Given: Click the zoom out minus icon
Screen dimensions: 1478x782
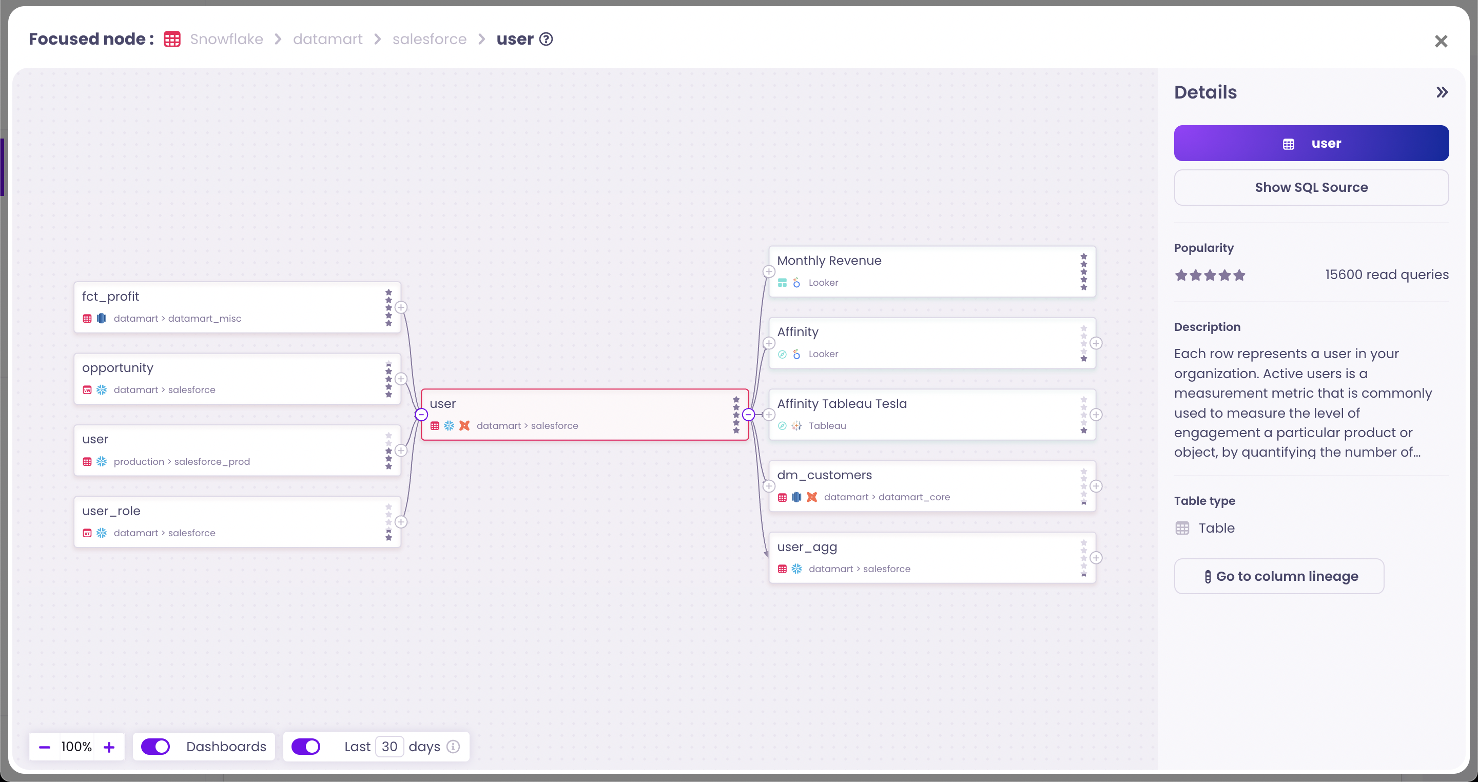Looking at the screenshot, I should coord(44,747).
